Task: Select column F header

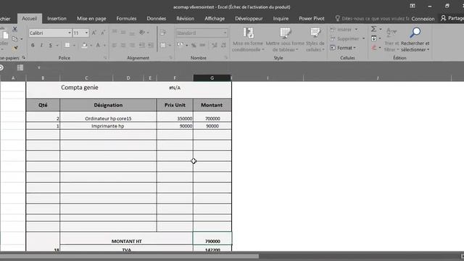Action: tap(175, 78)
